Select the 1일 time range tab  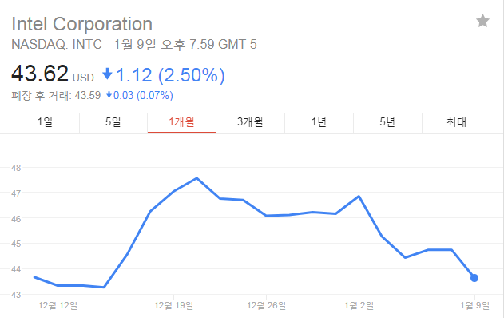(45, 122)
